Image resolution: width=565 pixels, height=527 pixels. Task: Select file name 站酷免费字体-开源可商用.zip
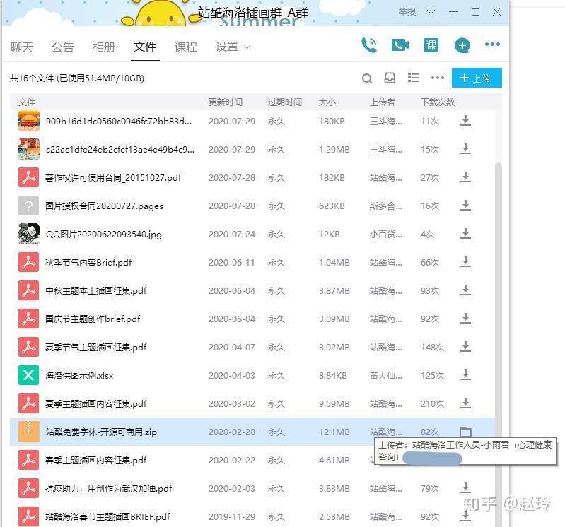tap(101, 432)
